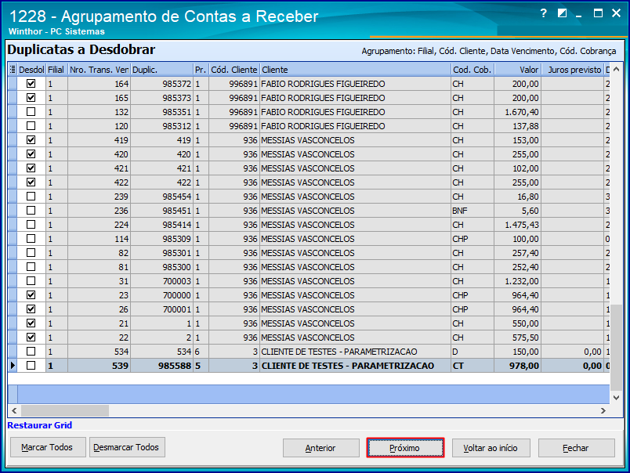Select the BNF cobrança cell
Screen dimensions: 630x473
click(x=473, y=211)
